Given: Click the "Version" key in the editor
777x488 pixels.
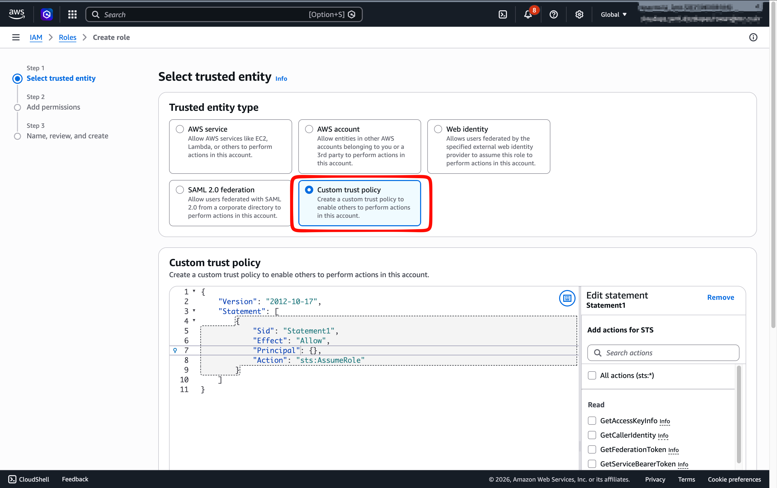Looking at the screenshot, I should 238,301.
